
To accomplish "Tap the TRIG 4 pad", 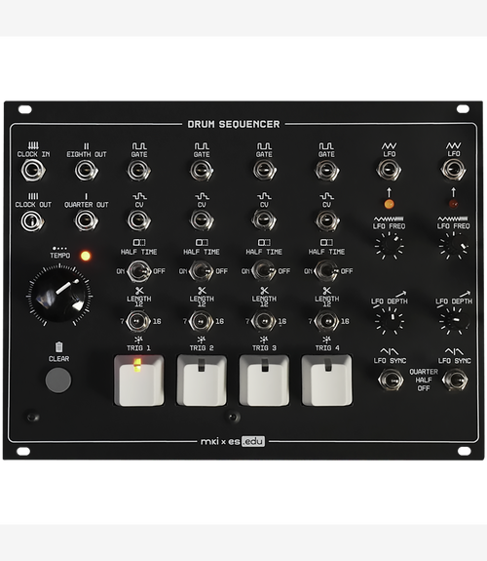I will [327, 381].
